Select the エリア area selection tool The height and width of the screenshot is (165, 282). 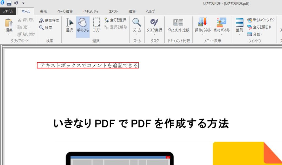(97, 25)
